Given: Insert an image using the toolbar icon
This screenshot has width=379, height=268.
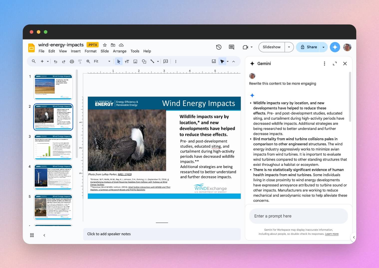Looking at the screenshot, I should [x=135, y=61].
